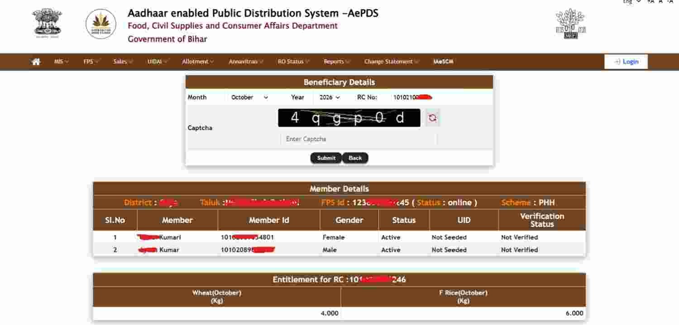Screen dimensions: 679x325
Task: Expand the Sales menu
Action: 123,62
